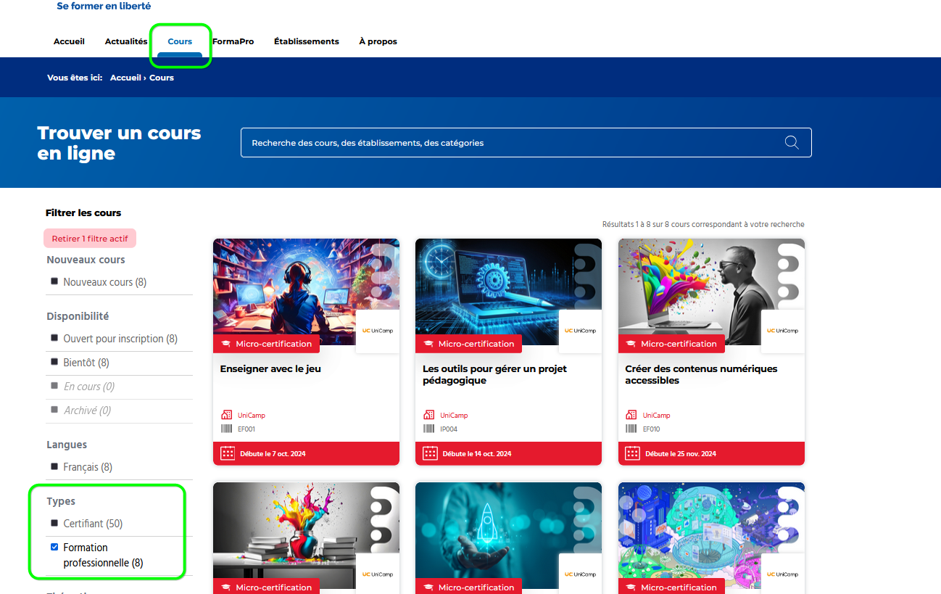
Task: Click UniCamp link on IP004 card
Action: click(x=454, y=416)
